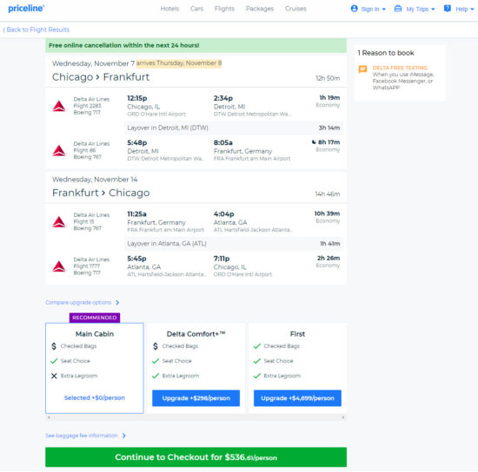Continue to Checkout for $536.61/person
This screenshot has height=472, width=478.
point(196,457)
